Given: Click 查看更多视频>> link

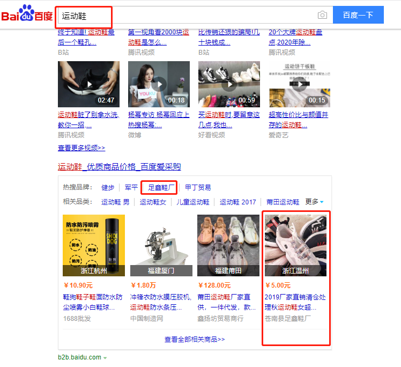Looking at the screenshot, I should (81, 148).
